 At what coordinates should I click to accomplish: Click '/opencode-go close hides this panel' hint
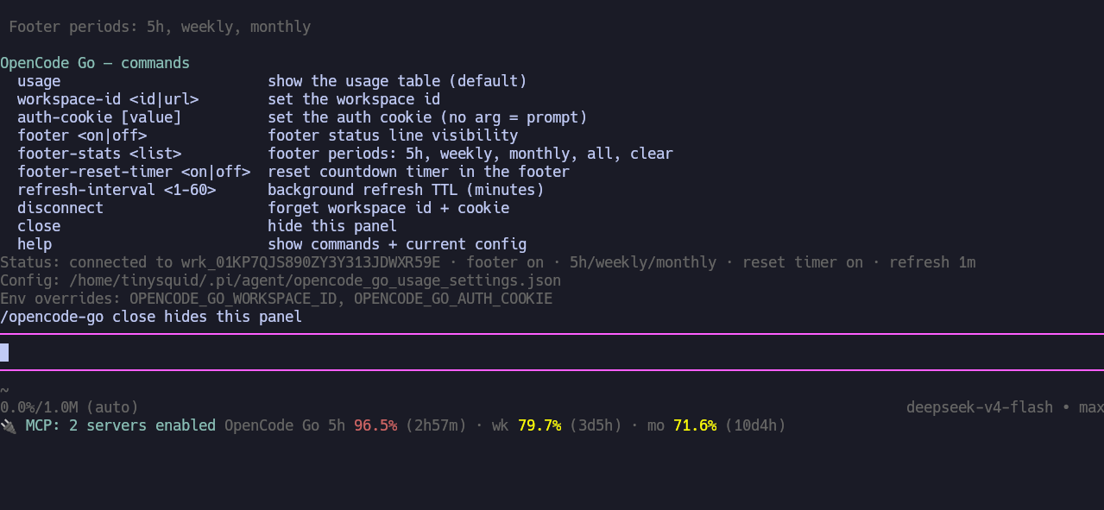pyautogui.click(x=151, y=317)
